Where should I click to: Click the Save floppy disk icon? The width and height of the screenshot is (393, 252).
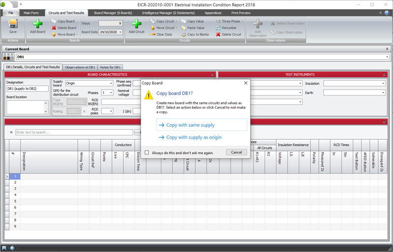[x=13, y=24]
